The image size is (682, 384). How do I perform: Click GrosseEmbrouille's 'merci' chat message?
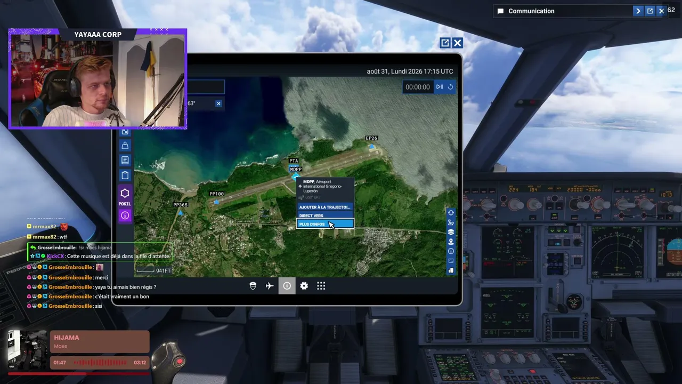(68, 277)
